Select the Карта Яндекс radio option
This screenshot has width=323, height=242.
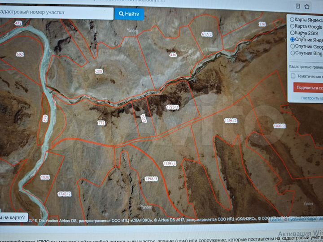[292, 20]
